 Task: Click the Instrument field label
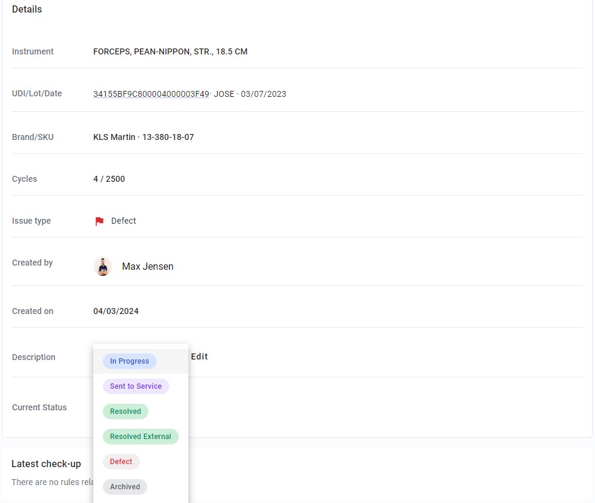(x=33, y=51)
